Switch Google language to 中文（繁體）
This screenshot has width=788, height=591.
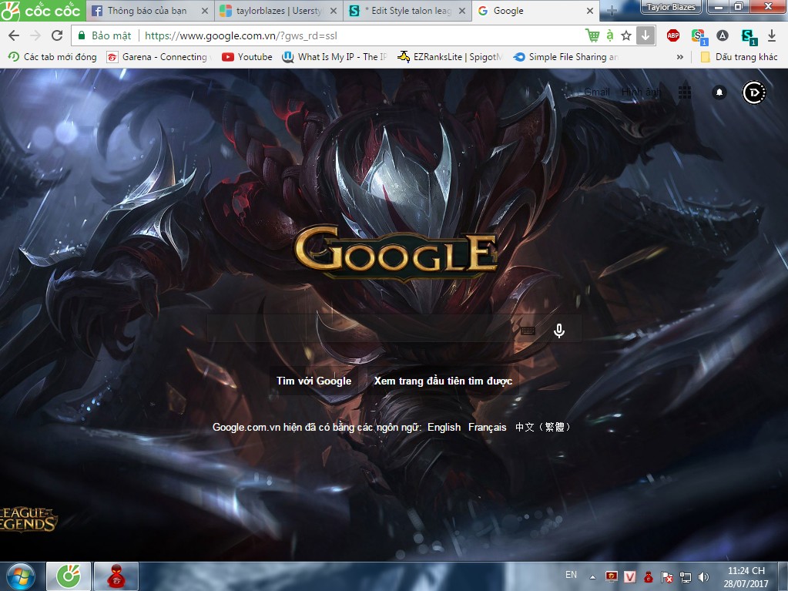coord(543,427)
